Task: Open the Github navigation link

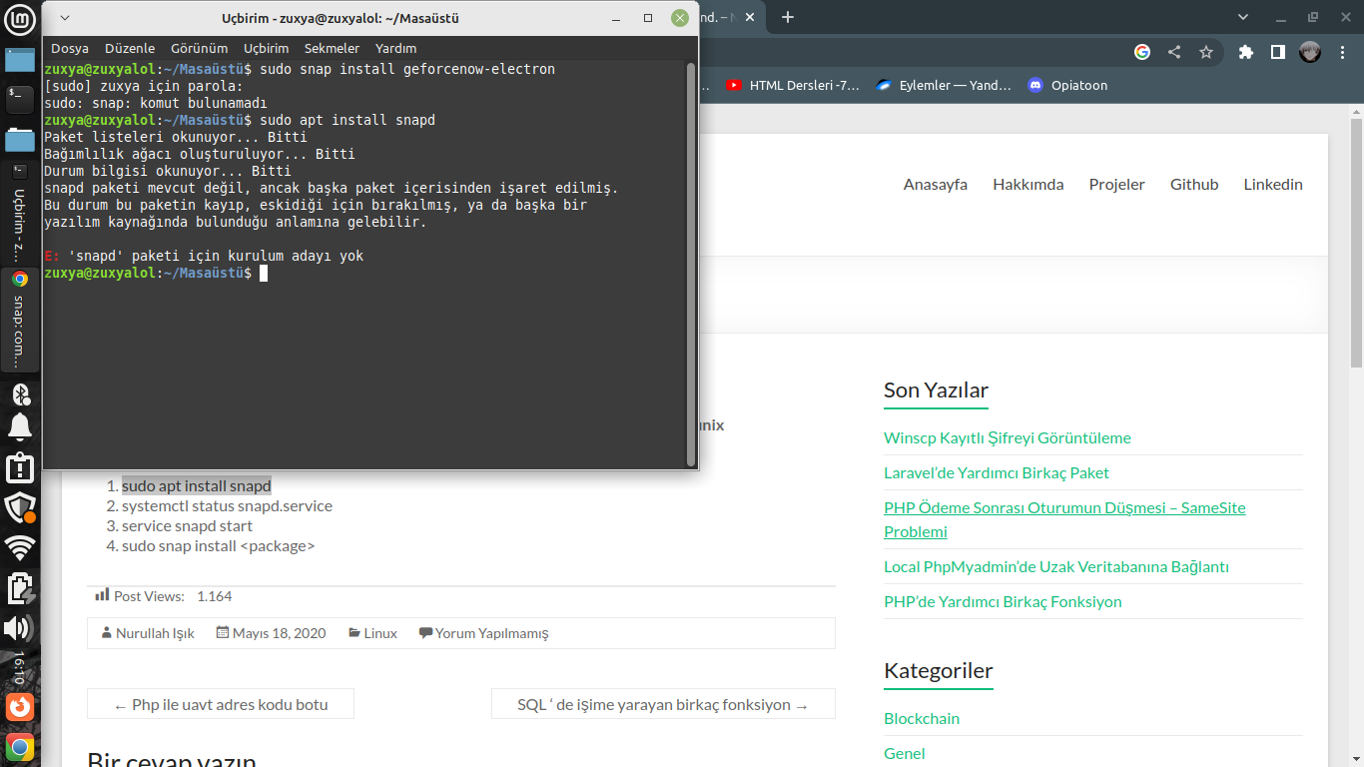Action: 1194,184
